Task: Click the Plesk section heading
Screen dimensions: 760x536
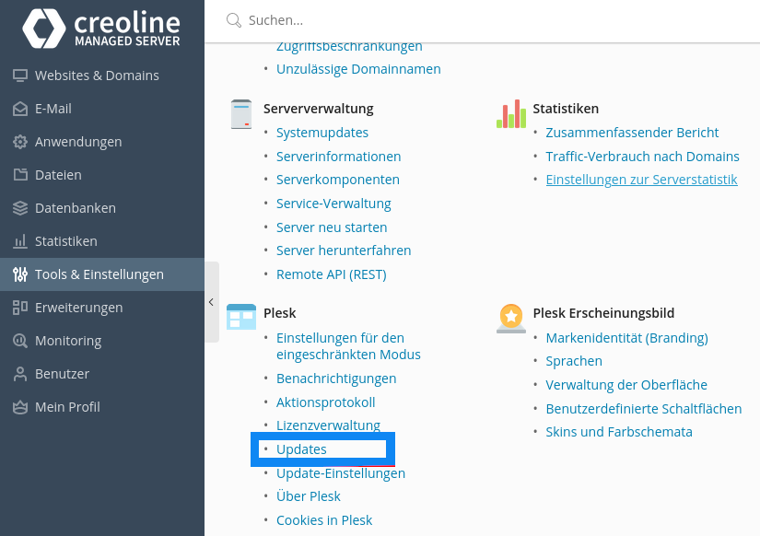Action: click(280, 313)
